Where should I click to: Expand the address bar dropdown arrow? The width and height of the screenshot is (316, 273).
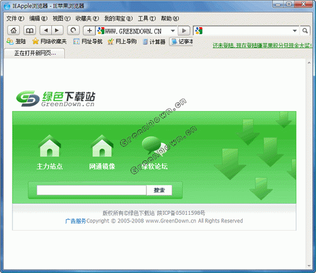coord(173,31)
